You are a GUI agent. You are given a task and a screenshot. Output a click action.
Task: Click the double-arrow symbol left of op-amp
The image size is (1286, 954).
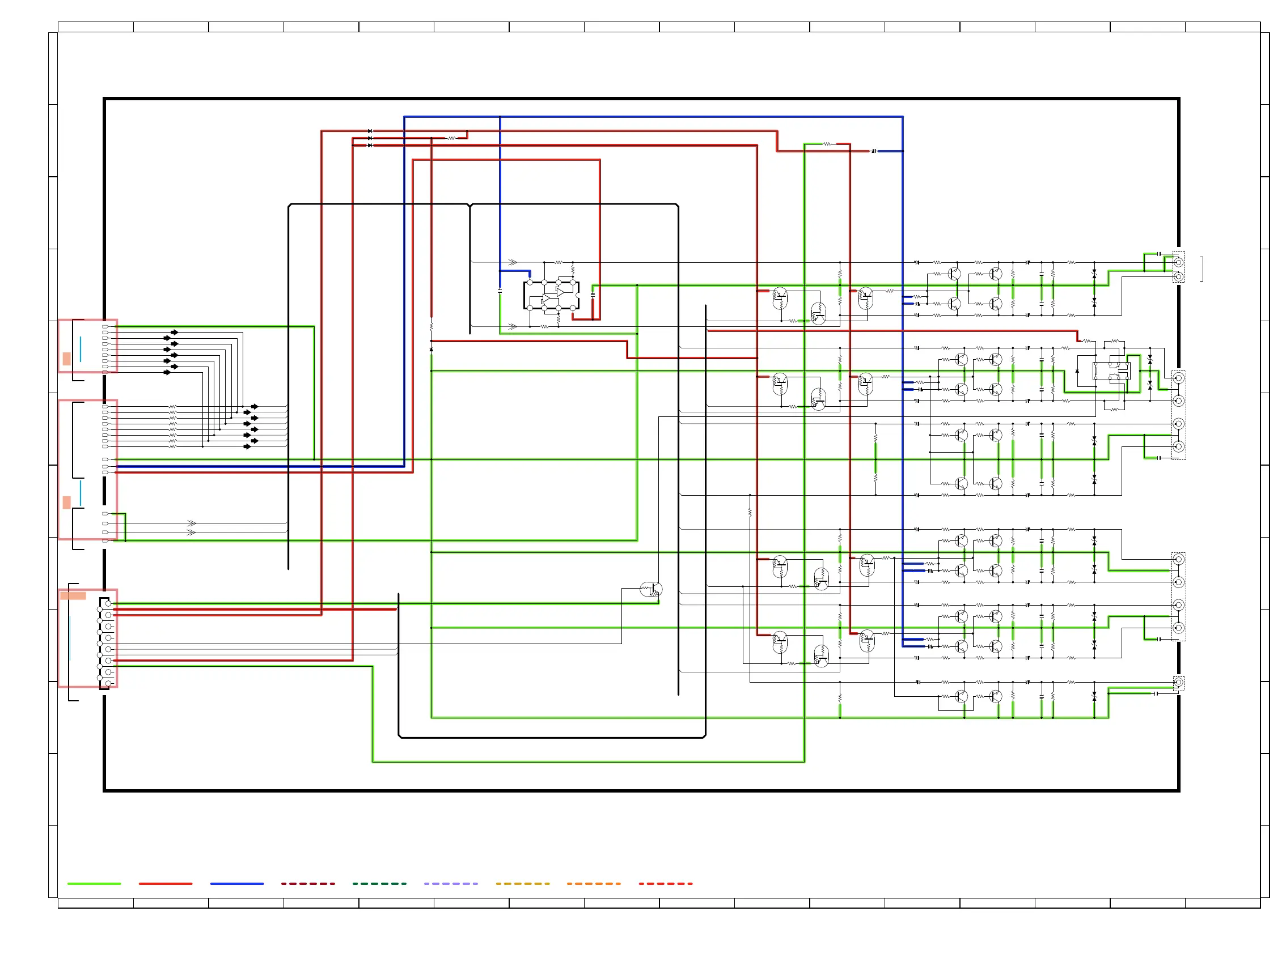point(512,262)
